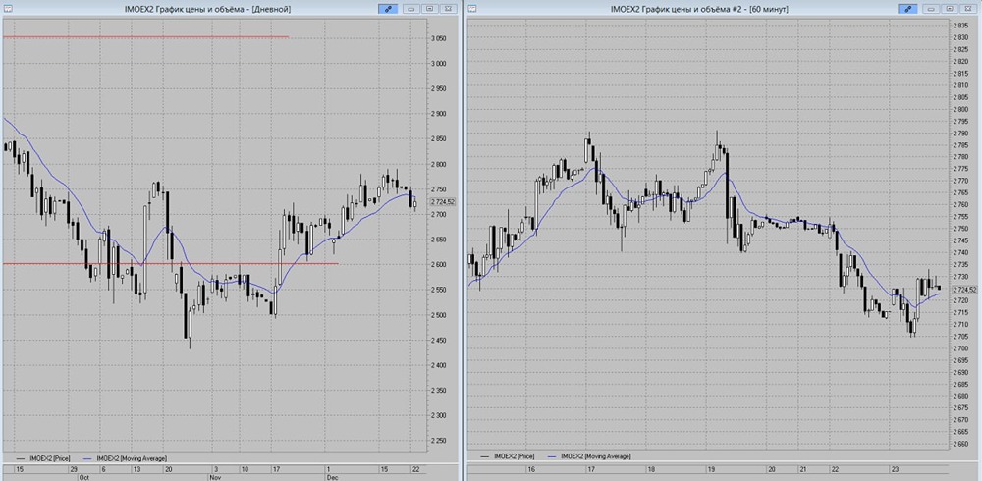Click the 2 600 price axis label on the daily chart
This screenshot has height=481, width=982.
click(438, 264)
